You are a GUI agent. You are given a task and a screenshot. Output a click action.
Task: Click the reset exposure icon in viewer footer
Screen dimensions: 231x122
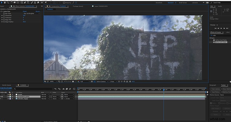(x=130, y=81)
